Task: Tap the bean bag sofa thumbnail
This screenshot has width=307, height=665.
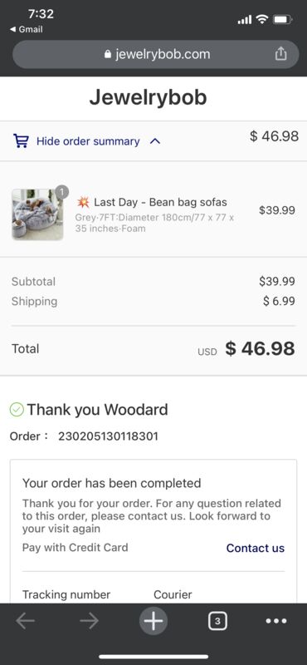Action: pos(37,214)
